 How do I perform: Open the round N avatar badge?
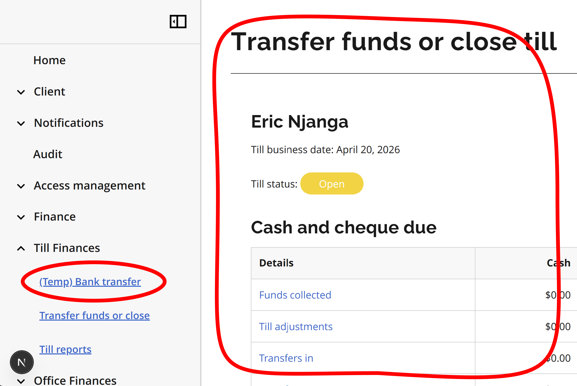point(22,362)
